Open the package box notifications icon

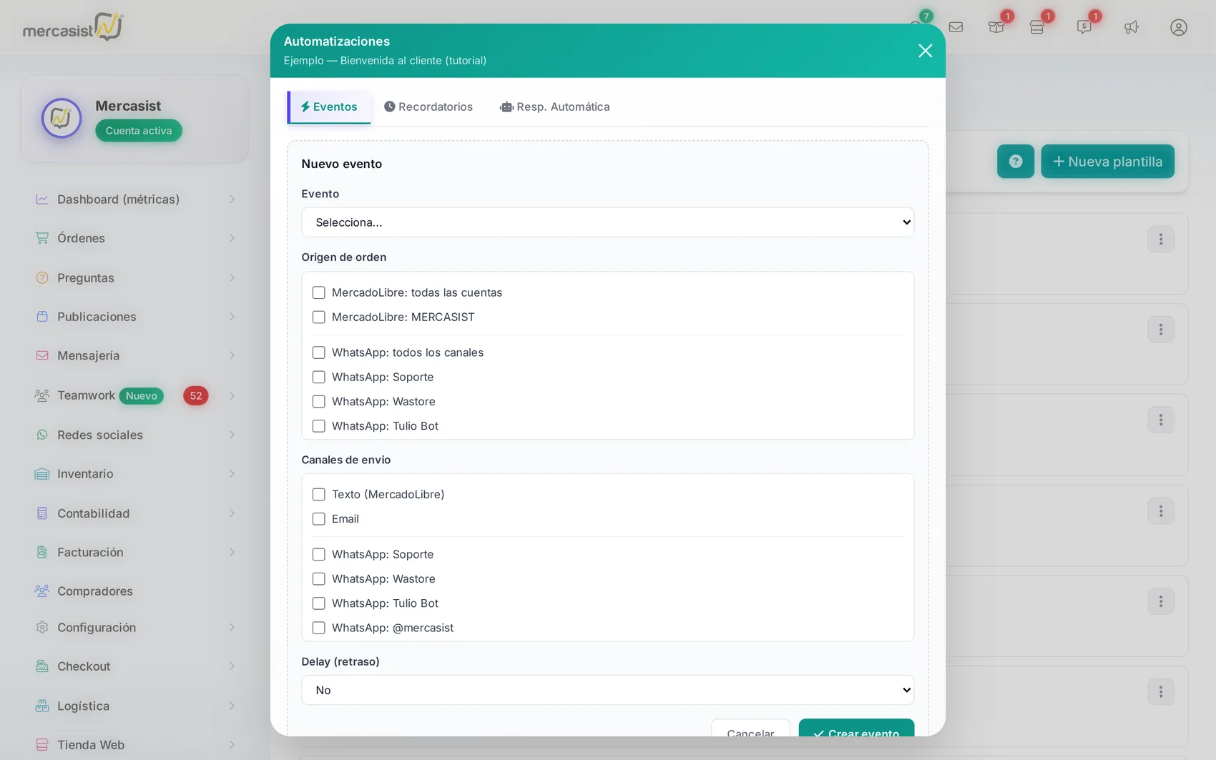tap(996, 27)
